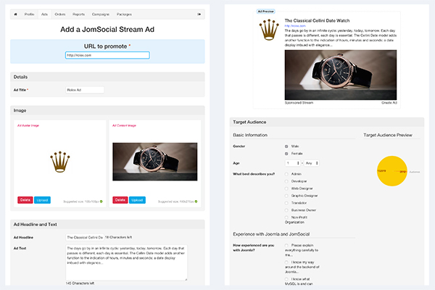Toggle the Male gender checkbox

[286, 146]
